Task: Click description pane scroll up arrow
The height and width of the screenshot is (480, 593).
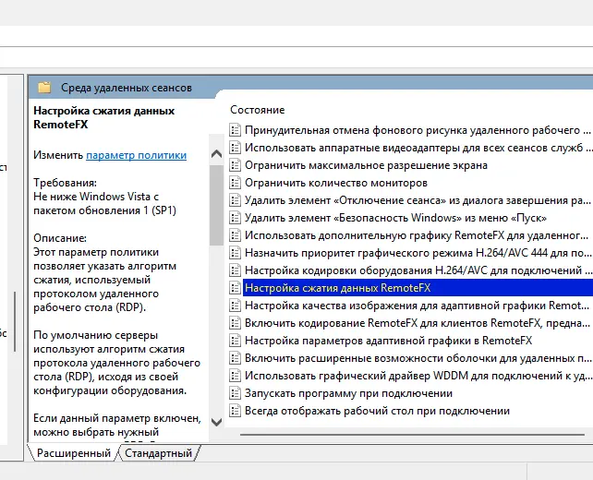Action: (216, 154)
